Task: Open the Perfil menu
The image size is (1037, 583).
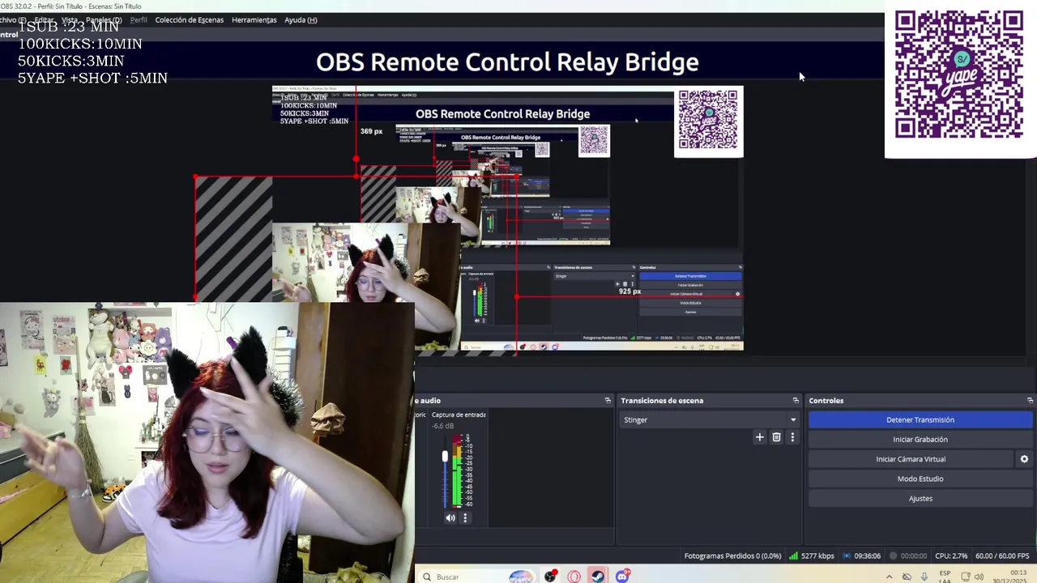Action: pos(139,20)
